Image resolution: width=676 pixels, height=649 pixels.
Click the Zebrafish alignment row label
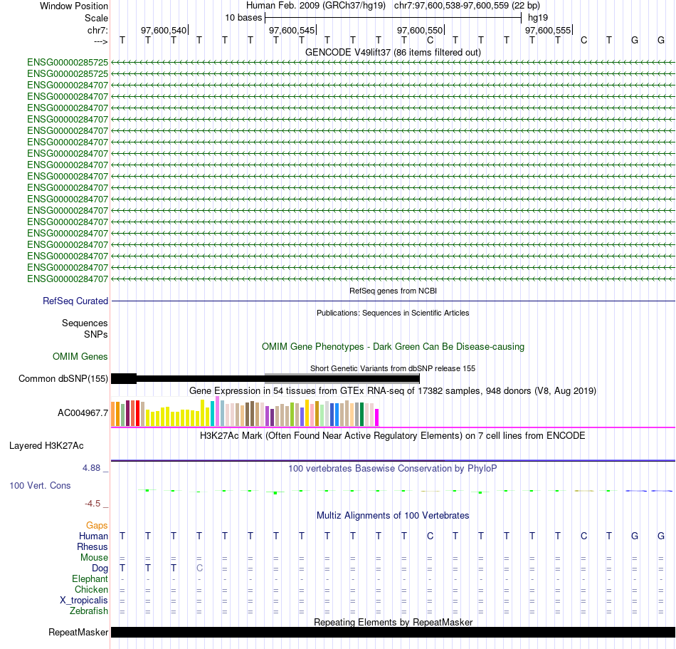89,611
